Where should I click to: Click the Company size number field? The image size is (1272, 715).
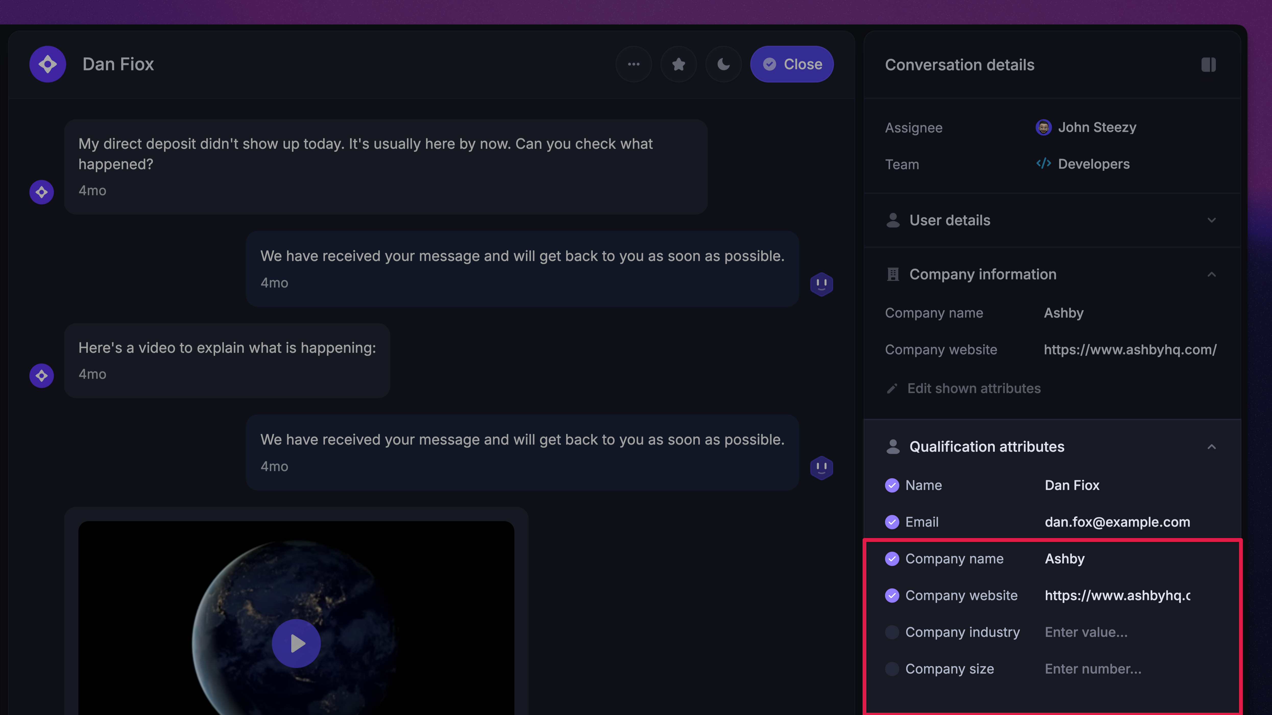pyautogui.click(x=1092, y=669)
